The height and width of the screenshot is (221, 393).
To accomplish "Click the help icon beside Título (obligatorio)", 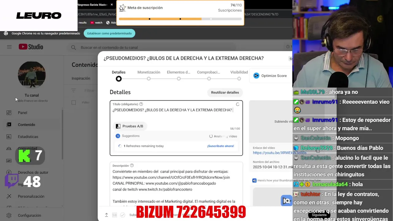I will [x=141, y=104].
